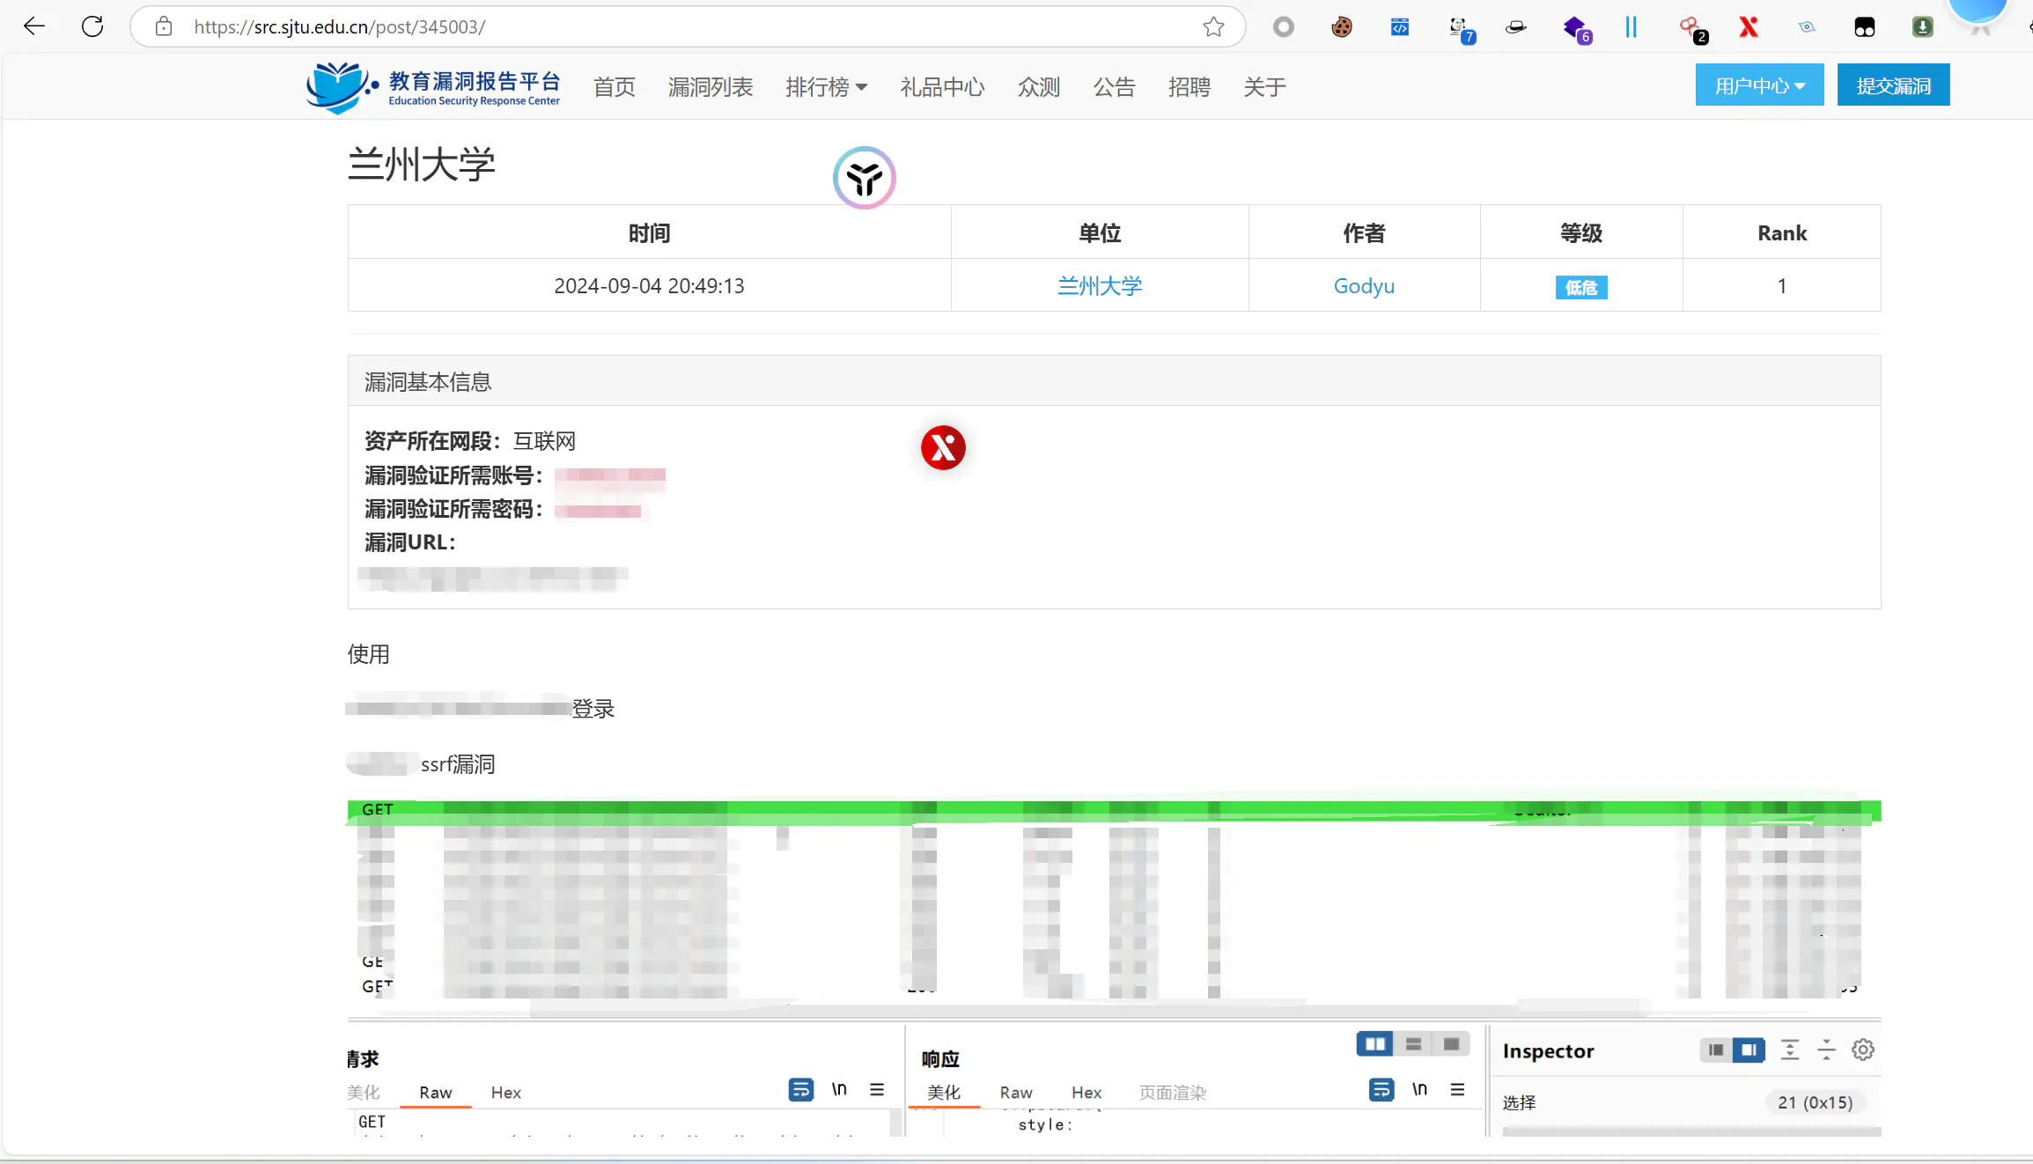Open the red rings extension with badge 2
2033x1164 pixels.
point(1692,29)
